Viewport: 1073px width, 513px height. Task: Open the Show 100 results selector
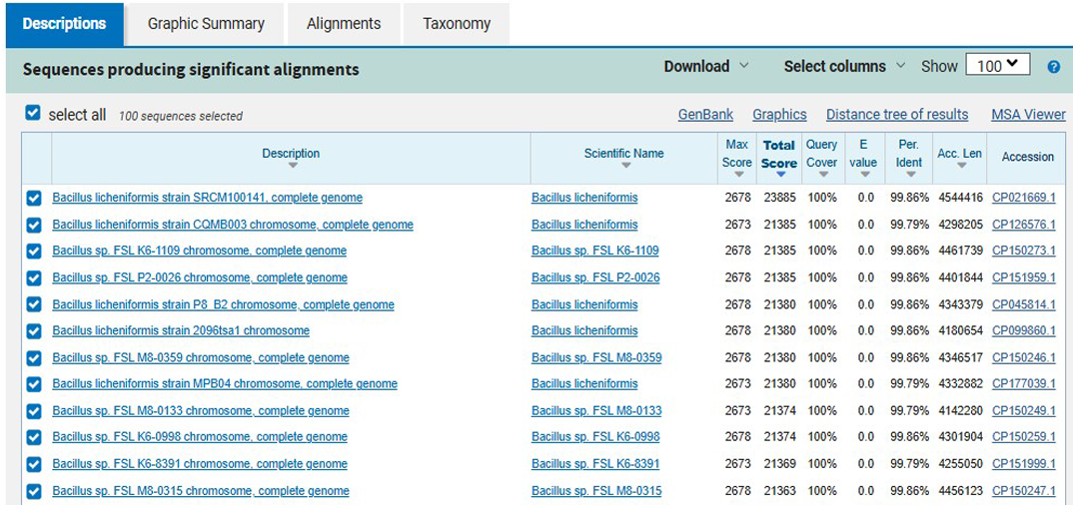(x=997, y=66)
